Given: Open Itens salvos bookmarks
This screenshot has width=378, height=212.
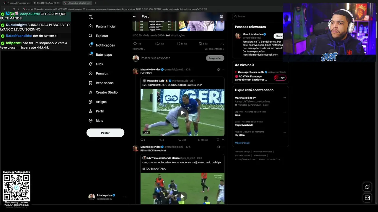Looking at the screenshot, I should click(101, 83).
